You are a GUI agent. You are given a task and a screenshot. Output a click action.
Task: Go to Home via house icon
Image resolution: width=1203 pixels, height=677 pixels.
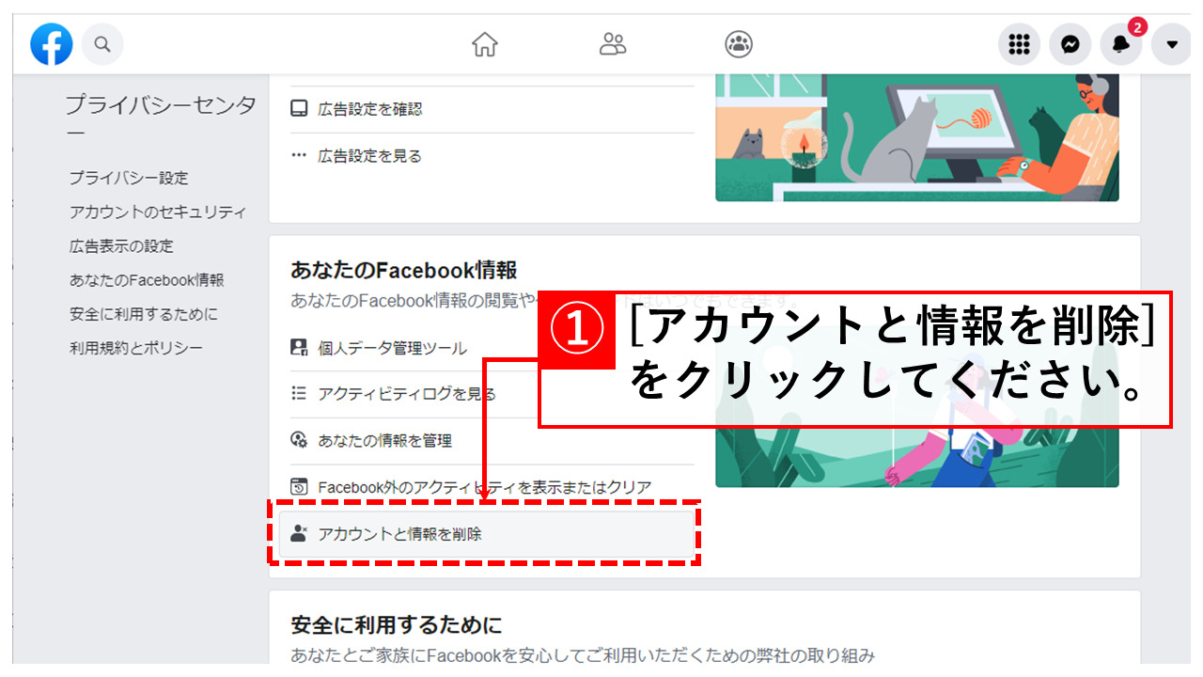coord(485,44)
